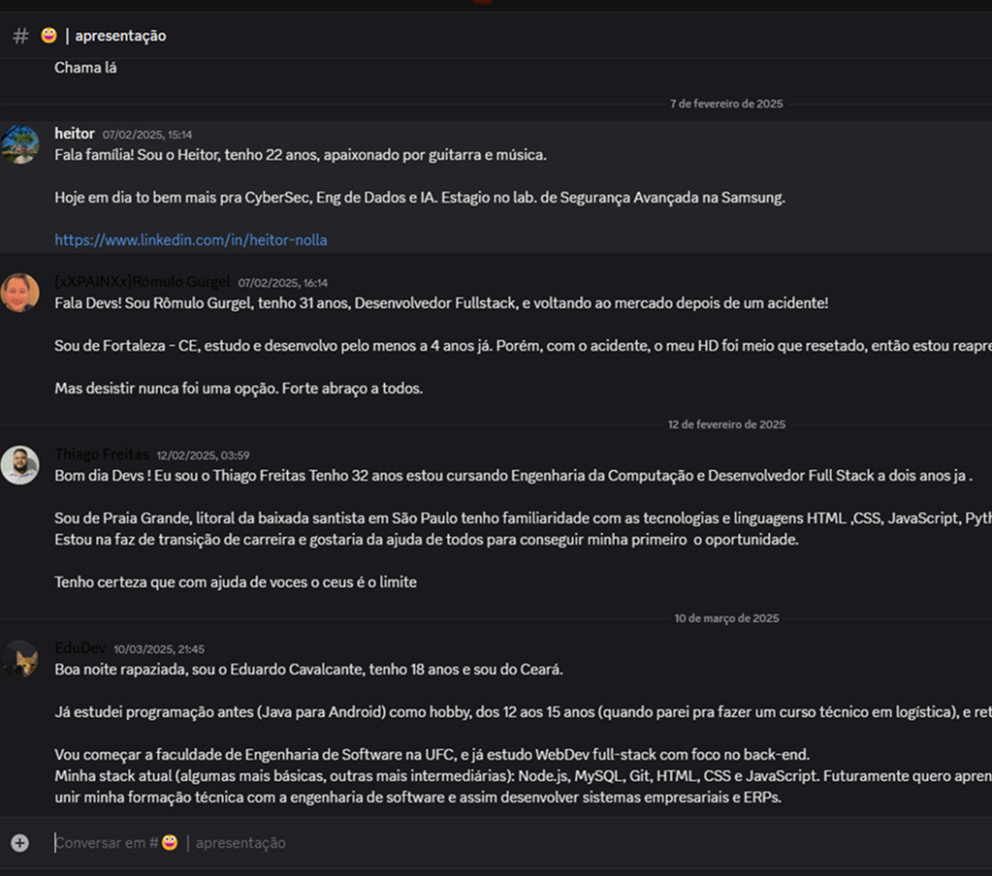The height and width of the screenshot is (876, 992).
Task: Click Rômulo Gurgel's profile picture
Action: coord(20,293)
